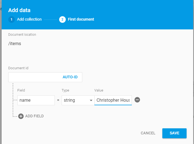Select First document step label
Image resolution: width=194 pixels, height=144 pixels.
click(81, 19)
